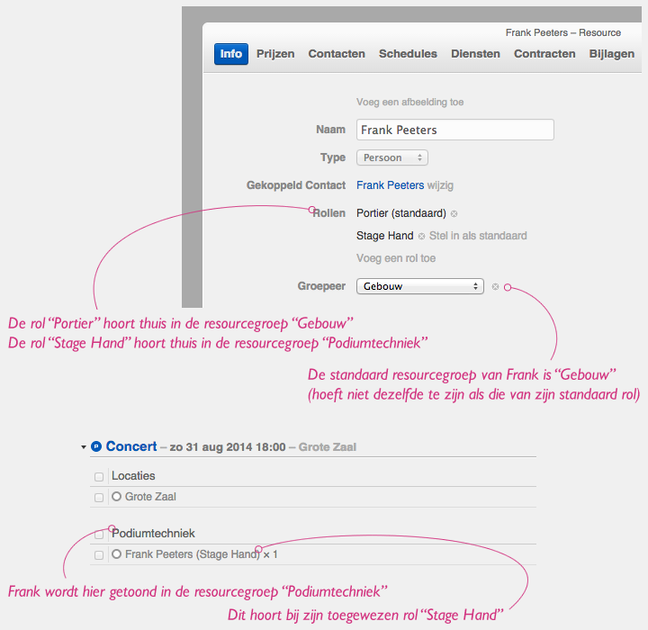Clear the Groepeer selection using the x icon
The width and height of the screenshot is (648, 630).
click(x=495, y=287)
